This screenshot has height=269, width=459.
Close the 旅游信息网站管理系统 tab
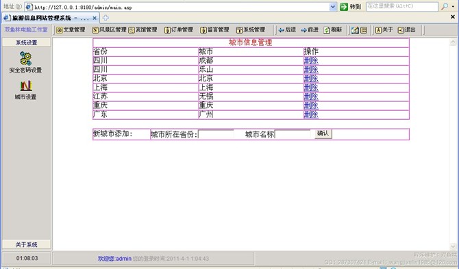click(x=95, y=18)
